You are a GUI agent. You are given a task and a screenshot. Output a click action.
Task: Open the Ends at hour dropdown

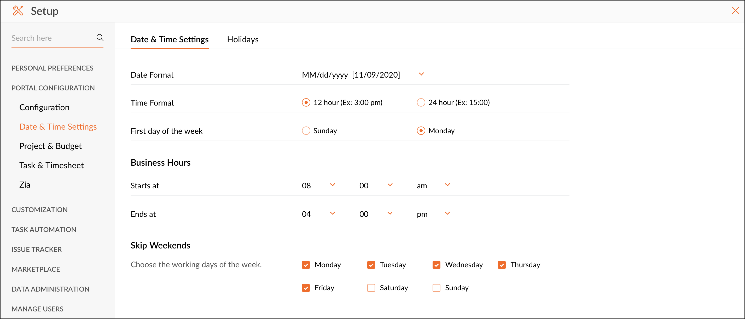tap(332, 213)
